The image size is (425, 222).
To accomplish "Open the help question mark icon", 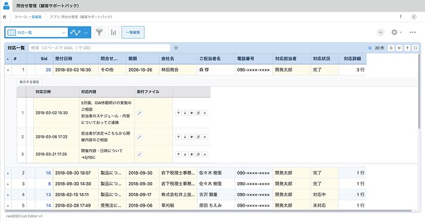I will pyautogui.click(x=407, y=48).
